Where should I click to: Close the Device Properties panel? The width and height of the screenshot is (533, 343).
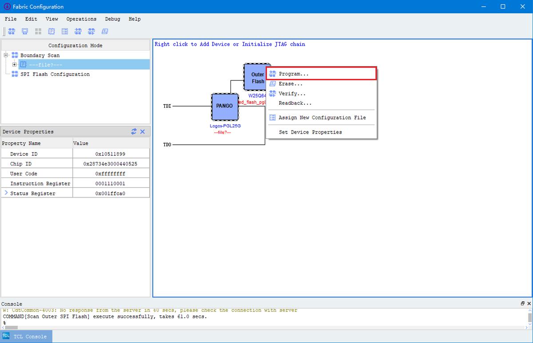(143, 131)
